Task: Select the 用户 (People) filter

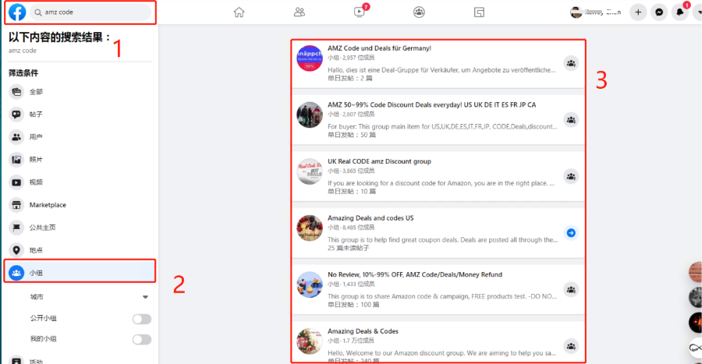Action: click(80, 137)
